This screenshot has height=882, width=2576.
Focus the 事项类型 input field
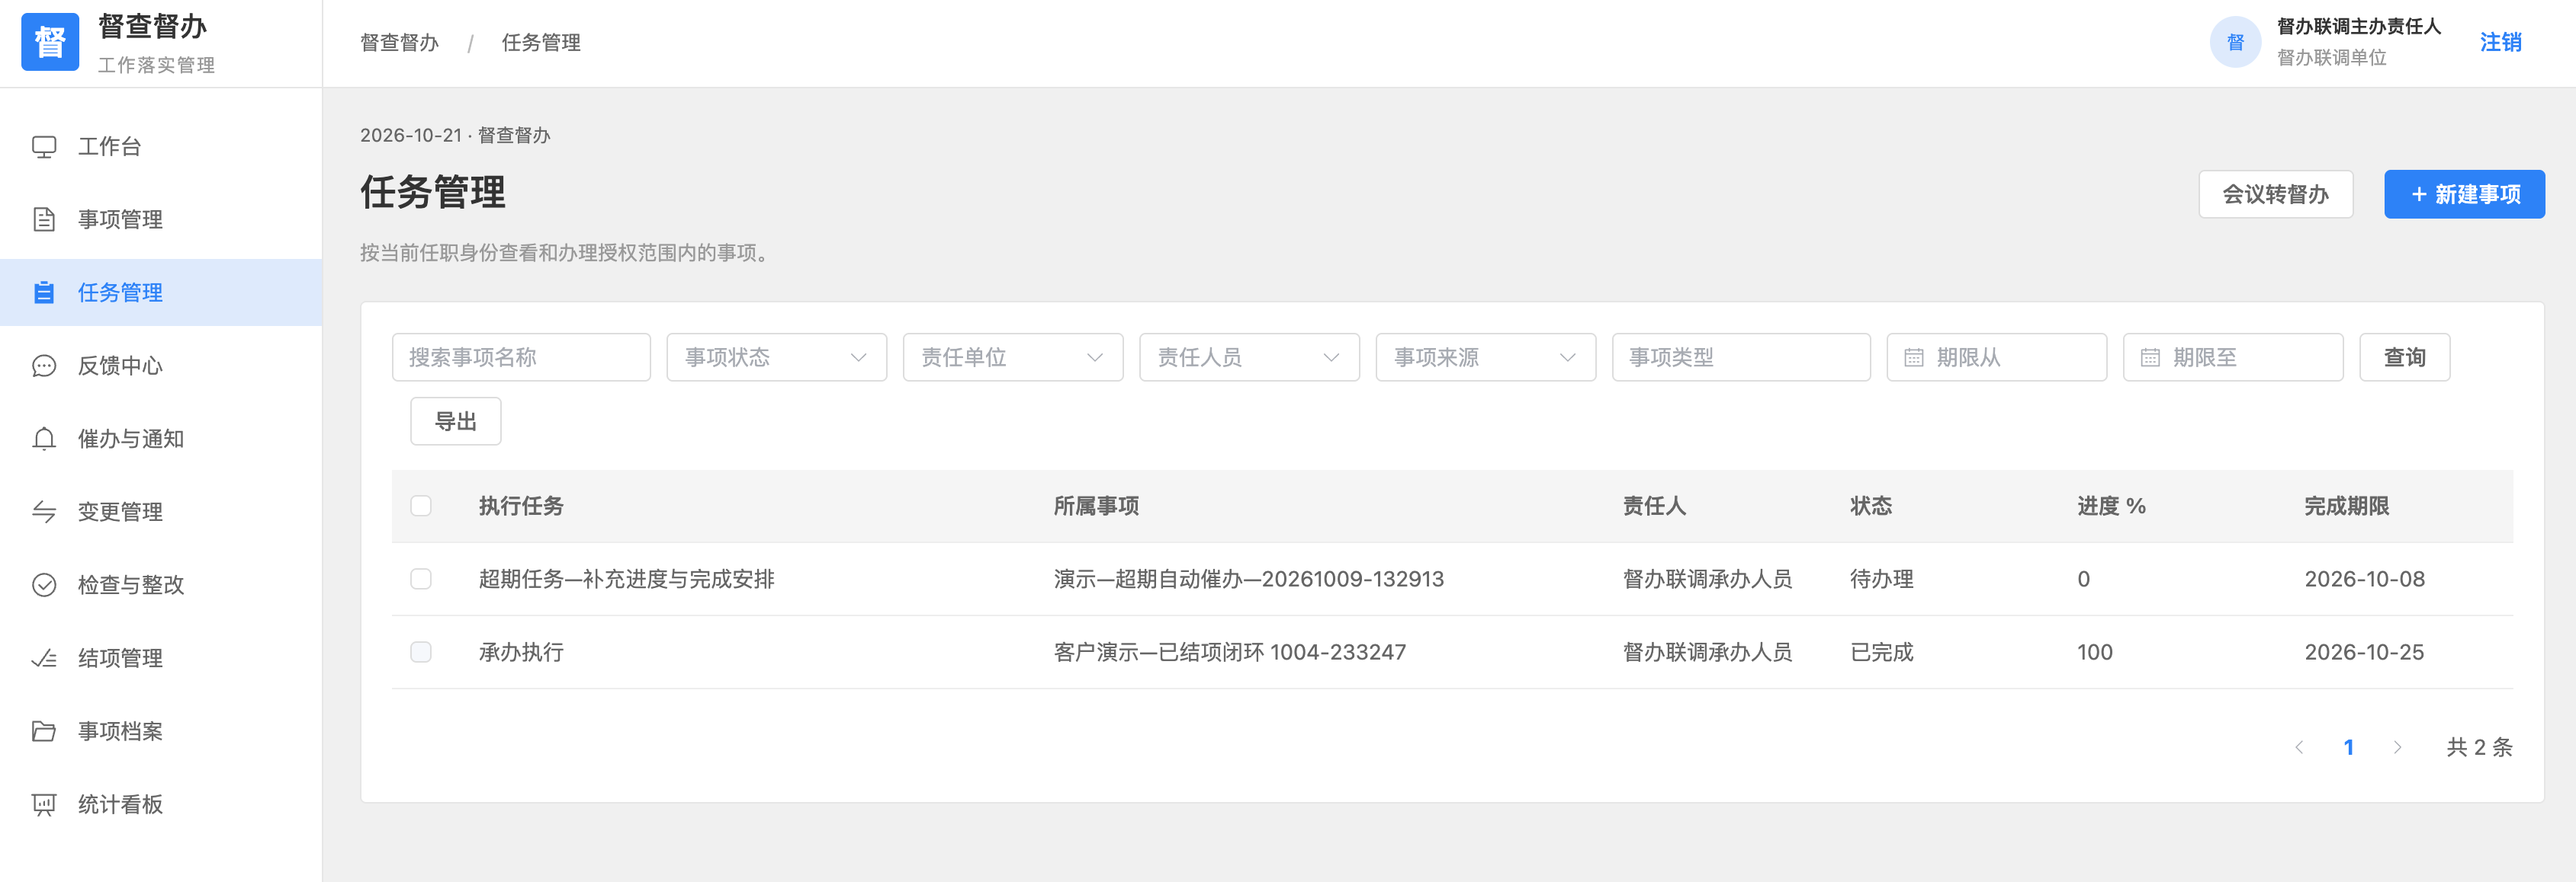(x=1740, y=357)
